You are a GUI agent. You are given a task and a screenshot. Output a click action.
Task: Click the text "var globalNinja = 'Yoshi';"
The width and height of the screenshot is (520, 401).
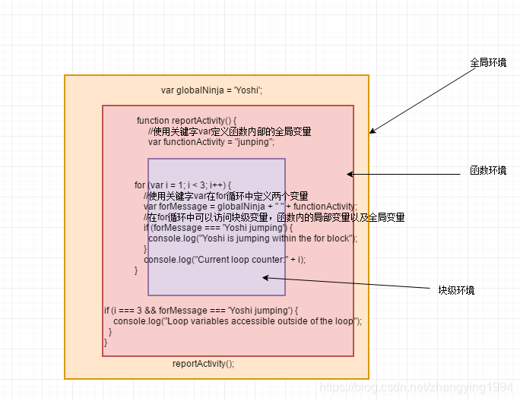[211, 90]
